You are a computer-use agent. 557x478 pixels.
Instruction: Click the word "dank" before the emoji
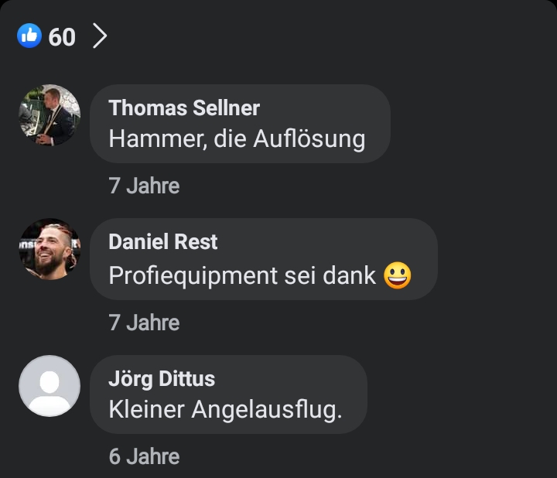pyautogui.click(x=349, y=275)
